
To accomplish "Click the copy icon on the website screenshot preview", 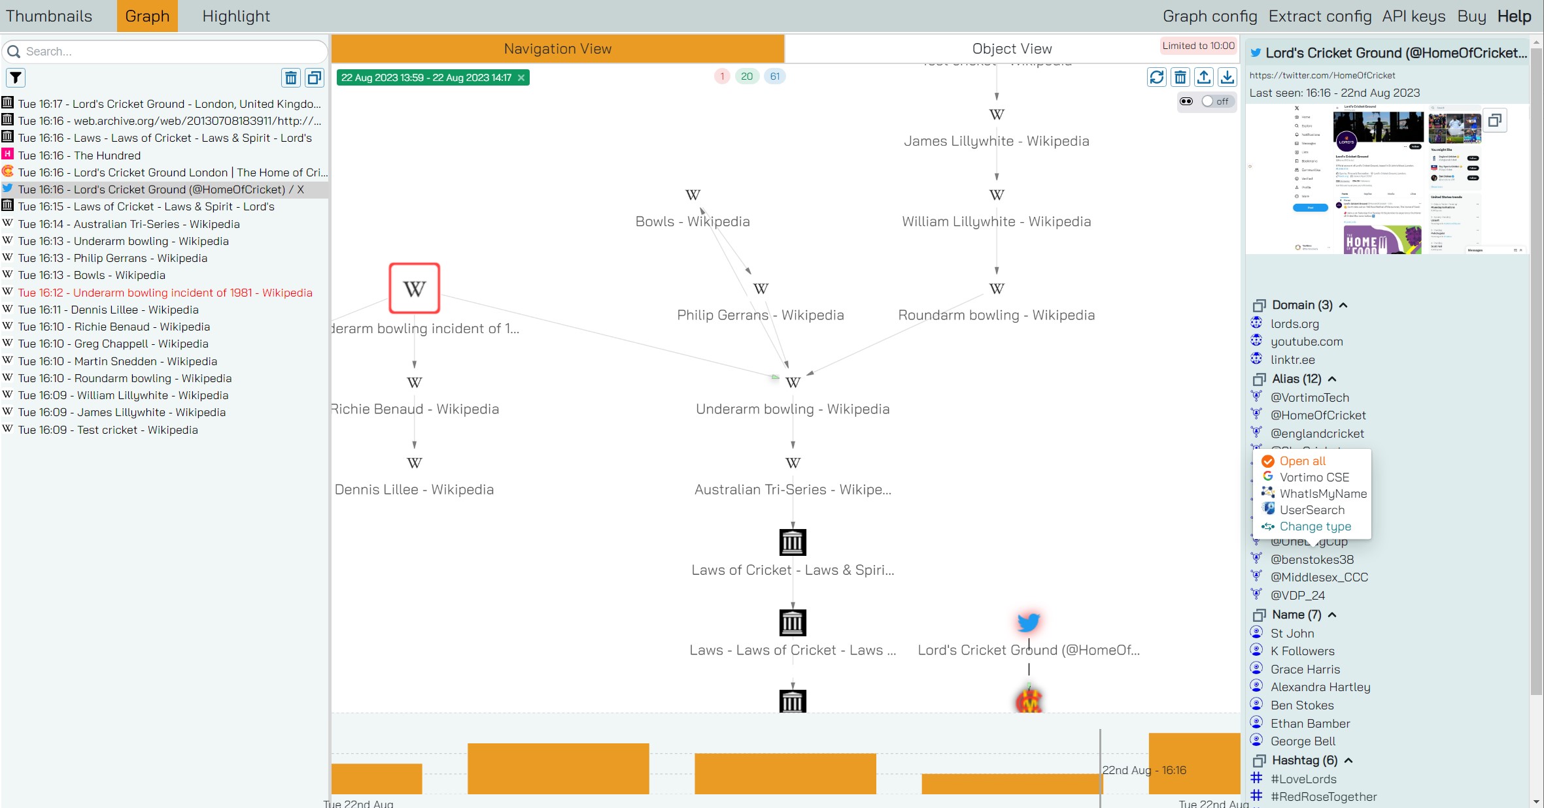I will point(1496,120).
